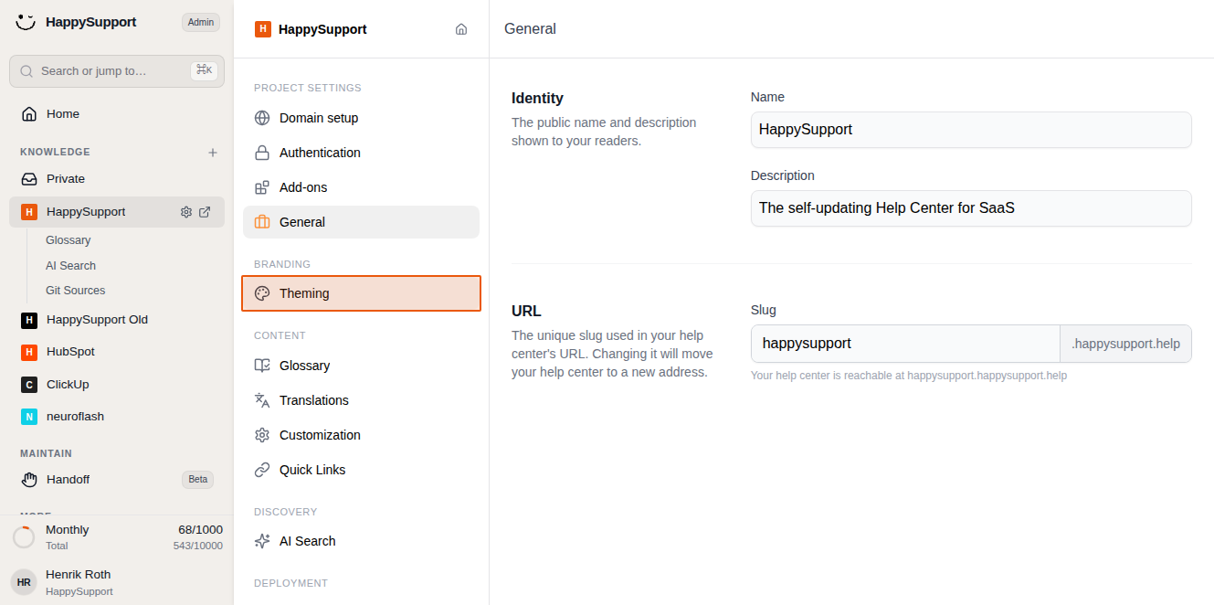Click the .happysupport.help domain suffix
Viewport: 1214px width, 605px height.
coord(1125,344)
